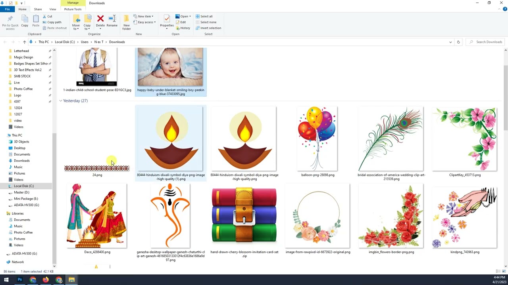The width and height of the screenshot is (508, 285).
Task: Select the ganesha desktop wallpaper thumbnail
Action: 170,216
